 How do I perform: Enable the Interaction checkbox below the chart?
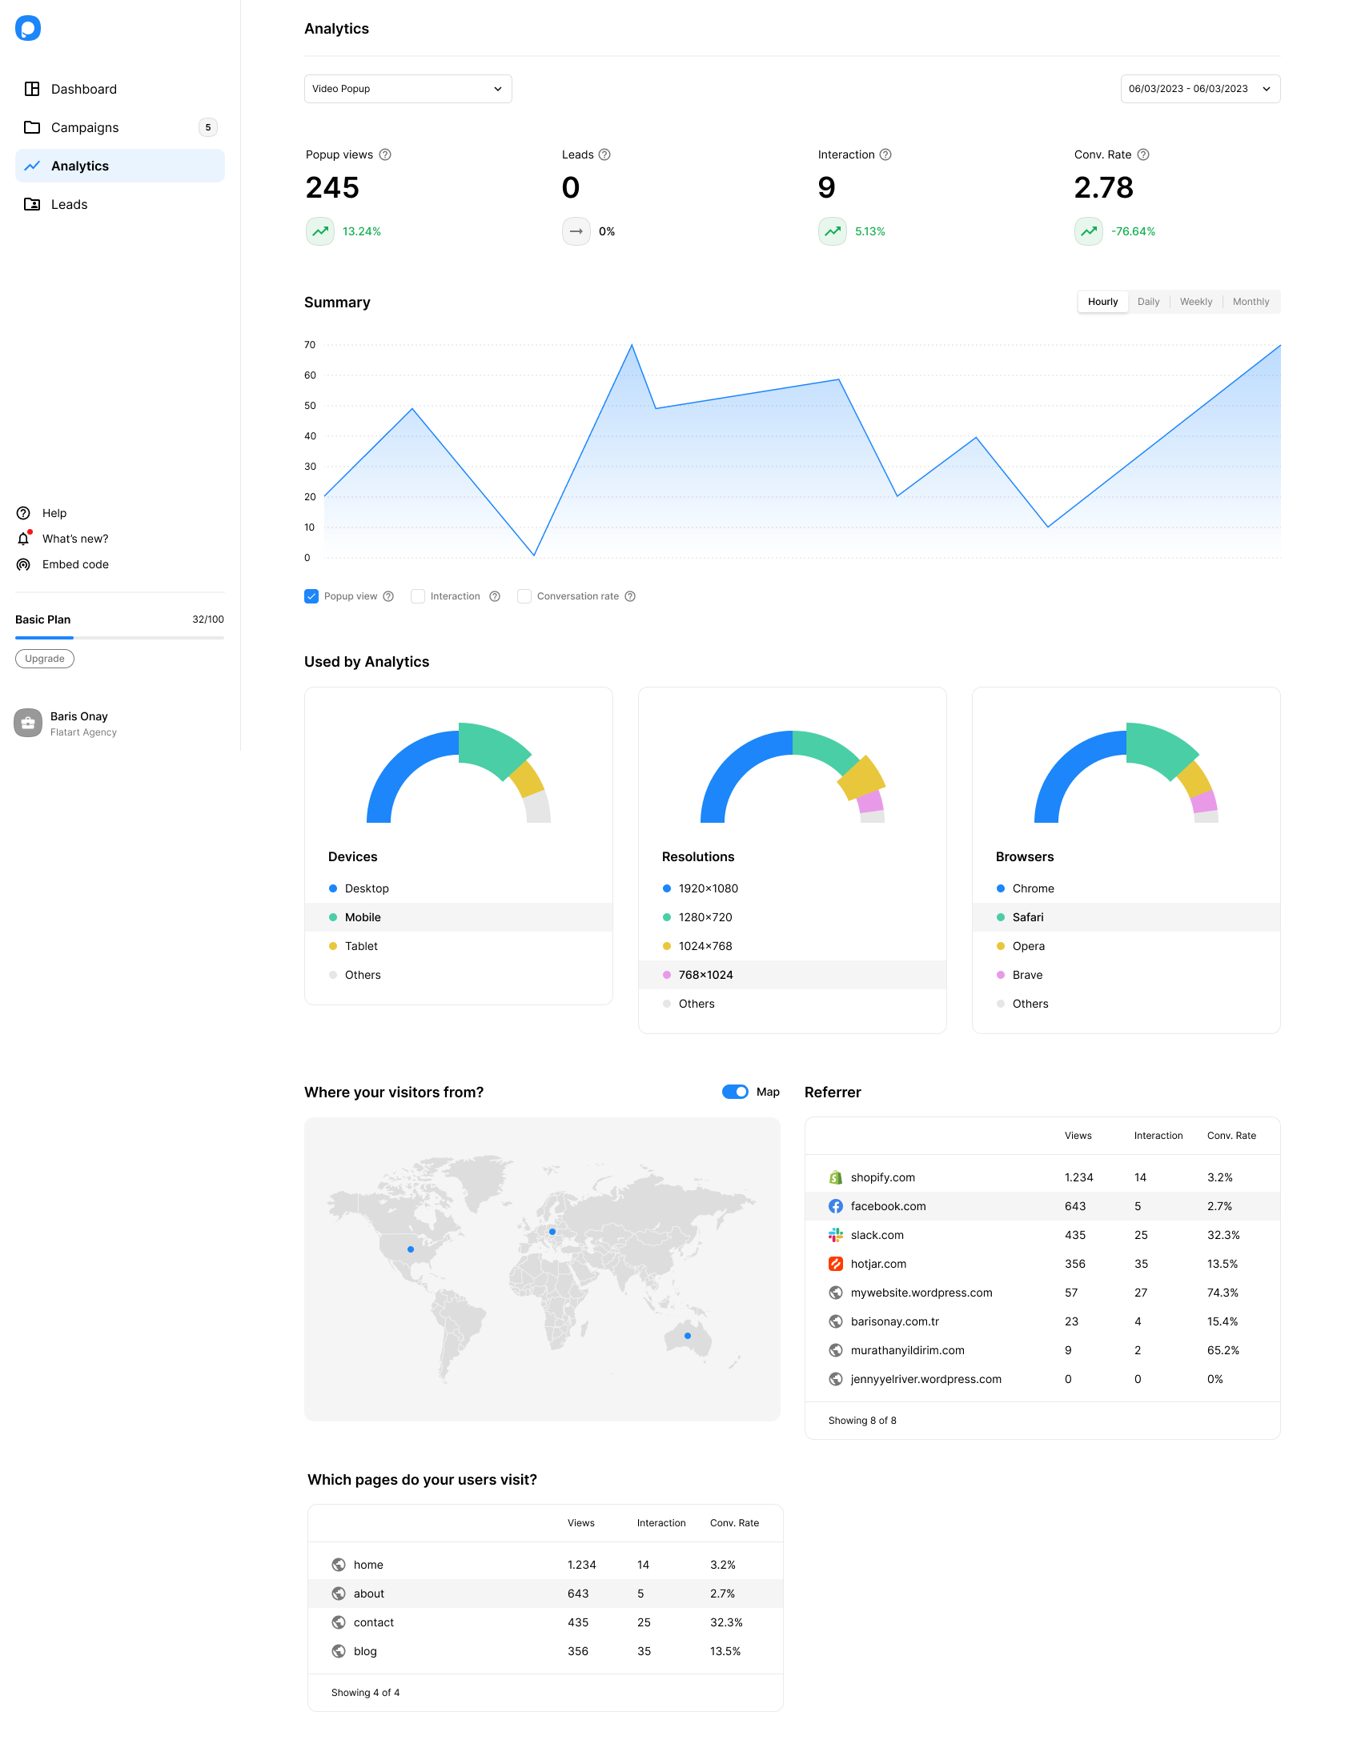[x=418, y=595]
